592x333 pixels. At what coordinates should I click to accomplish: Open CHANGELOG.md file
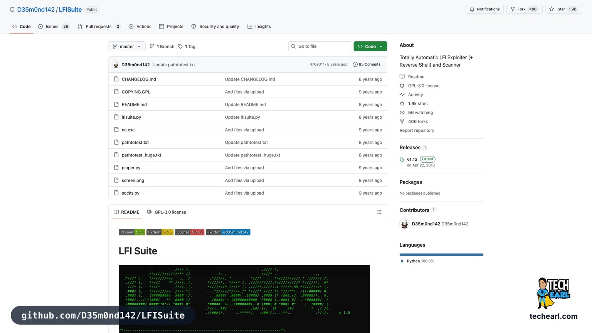(x=139, y=79)
